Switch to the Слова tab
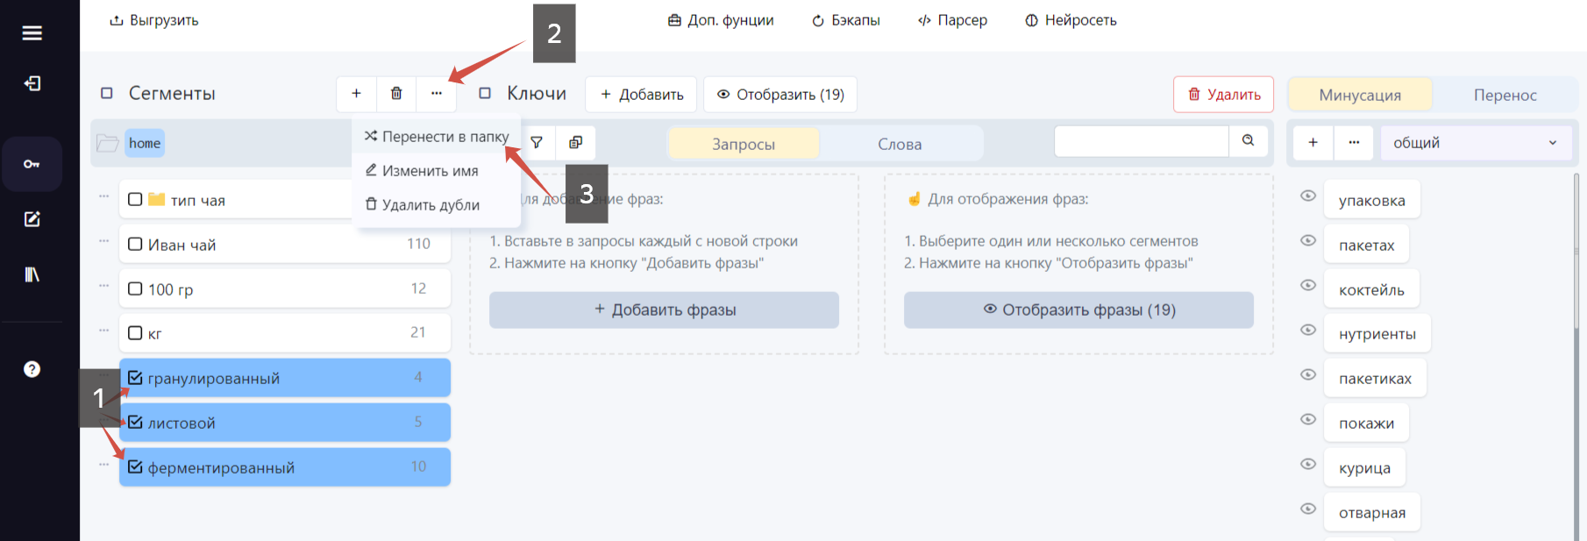This screenshot has height=541, width=1587. click(900, 144)
